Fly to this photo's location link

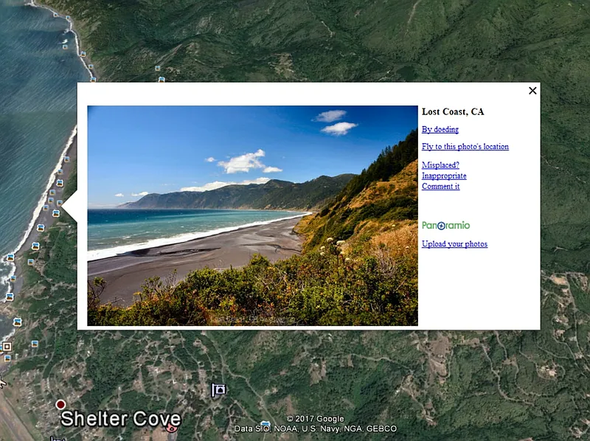(465, 146)
